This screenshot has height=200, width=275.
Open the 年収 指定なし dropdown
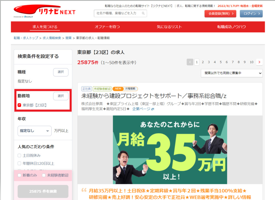(34, 131)
